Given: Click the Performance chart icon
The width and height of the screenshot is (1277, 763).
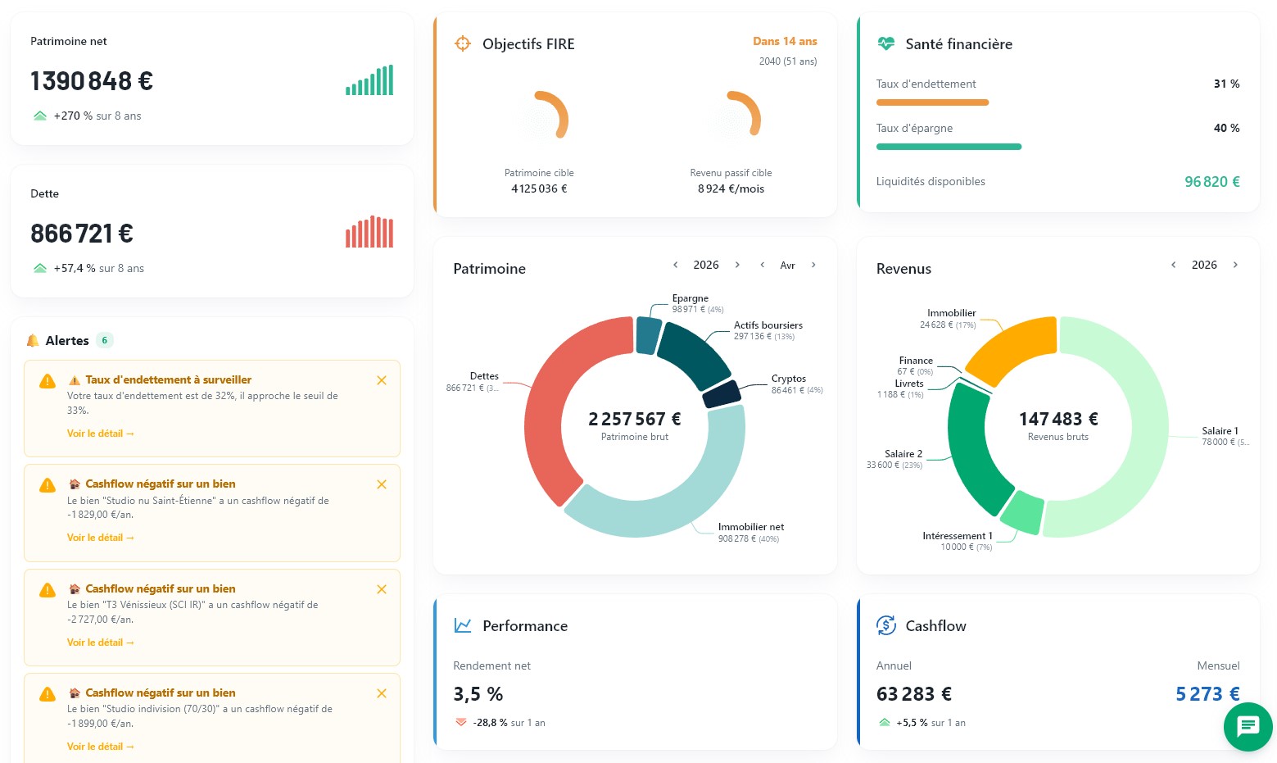Looking at the screenshot, I should pyautogui.click(x=463, y=625).
